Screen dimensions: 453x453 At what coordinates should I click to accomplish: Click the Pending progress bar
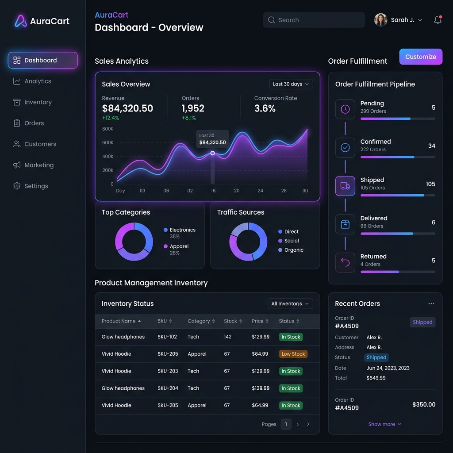pos(398,119)
